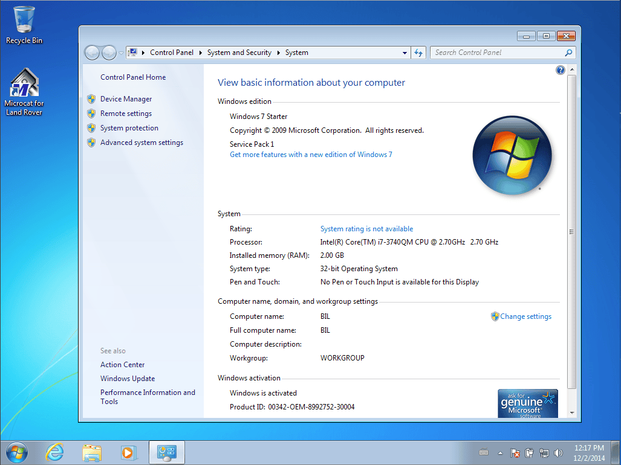Click the scrollbar up arrow
Screen dimensions: 621x465
tap(571, 69)
